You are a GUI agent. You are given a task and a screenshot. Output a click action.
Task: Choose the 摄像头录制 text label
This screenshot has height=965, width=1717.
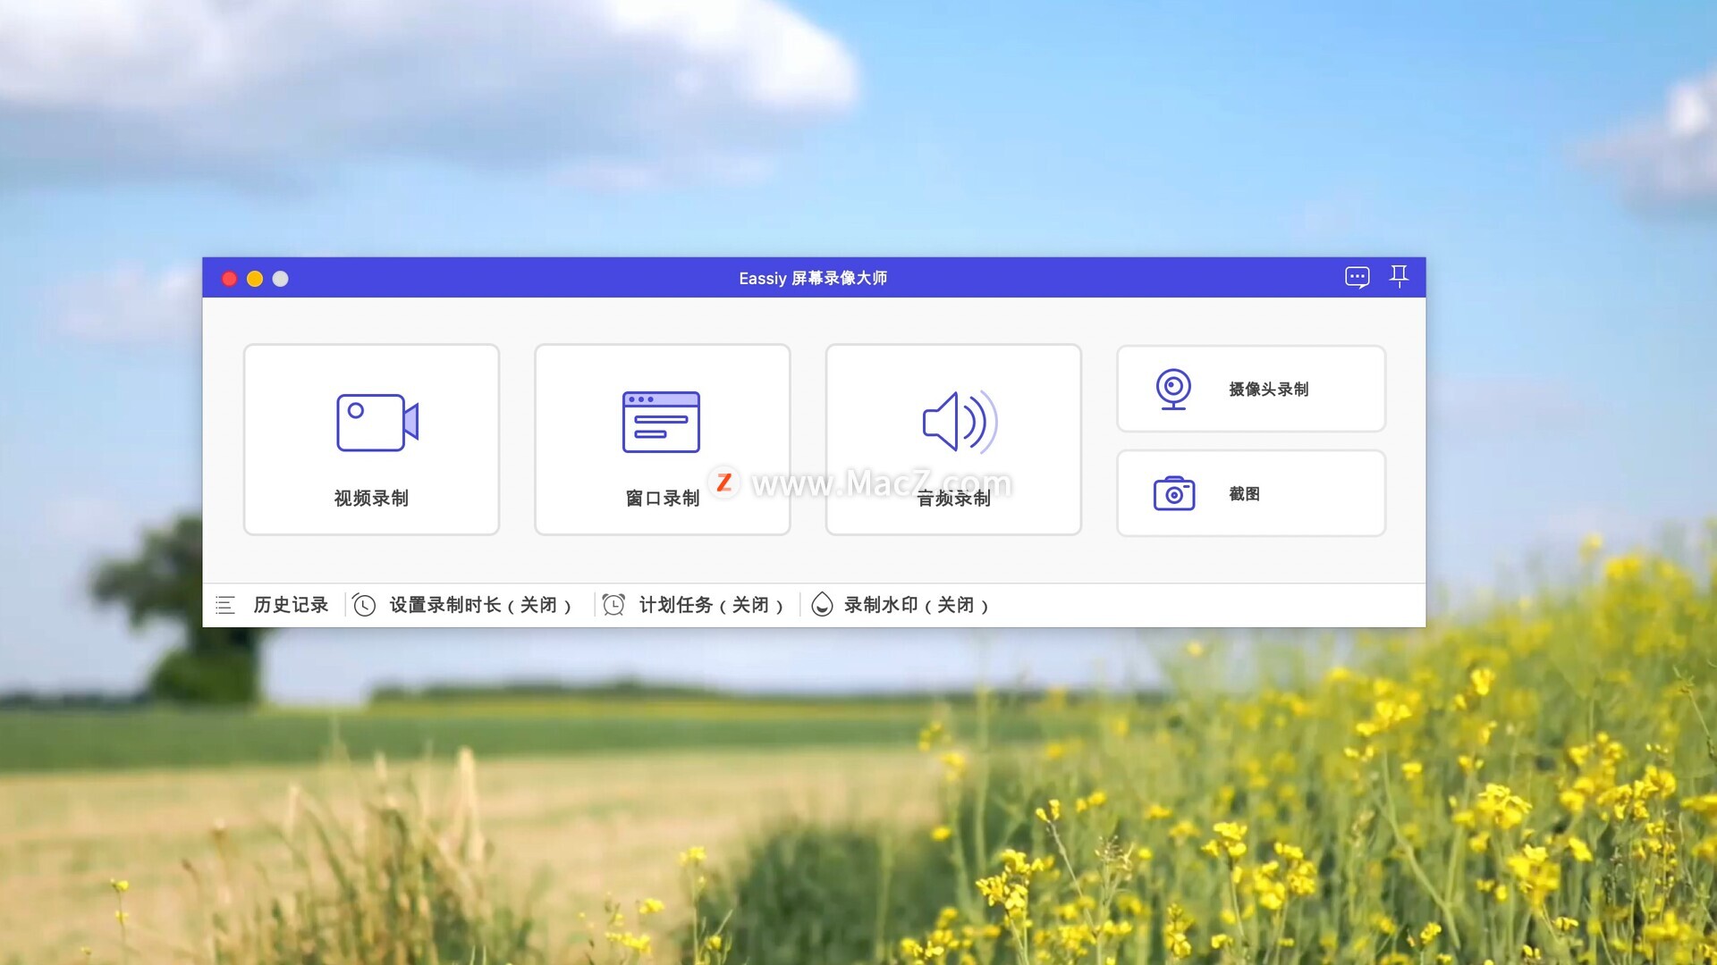(x=1268, y=389)
